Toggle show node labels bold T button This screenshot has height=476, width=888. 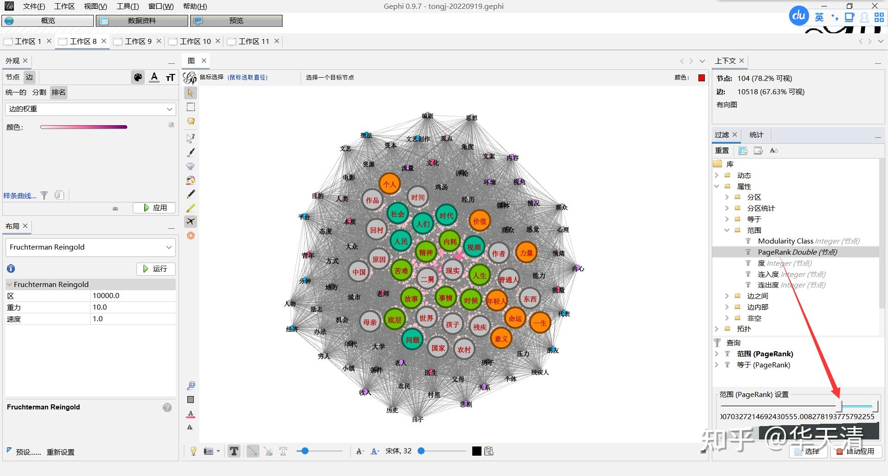point(234,451)
